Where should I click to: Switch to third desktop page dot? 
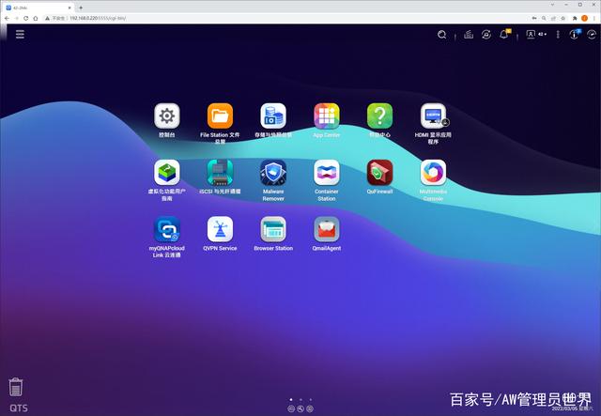point(310,399)
